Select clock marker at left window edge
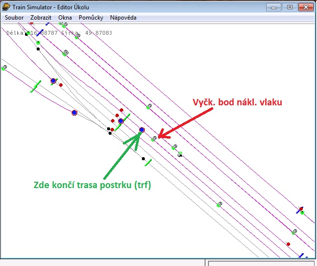 [4, 67]
